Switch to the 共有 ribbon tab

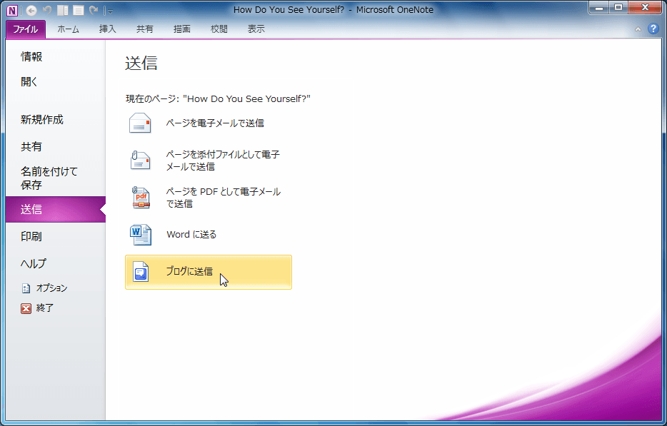click(145, 29)
